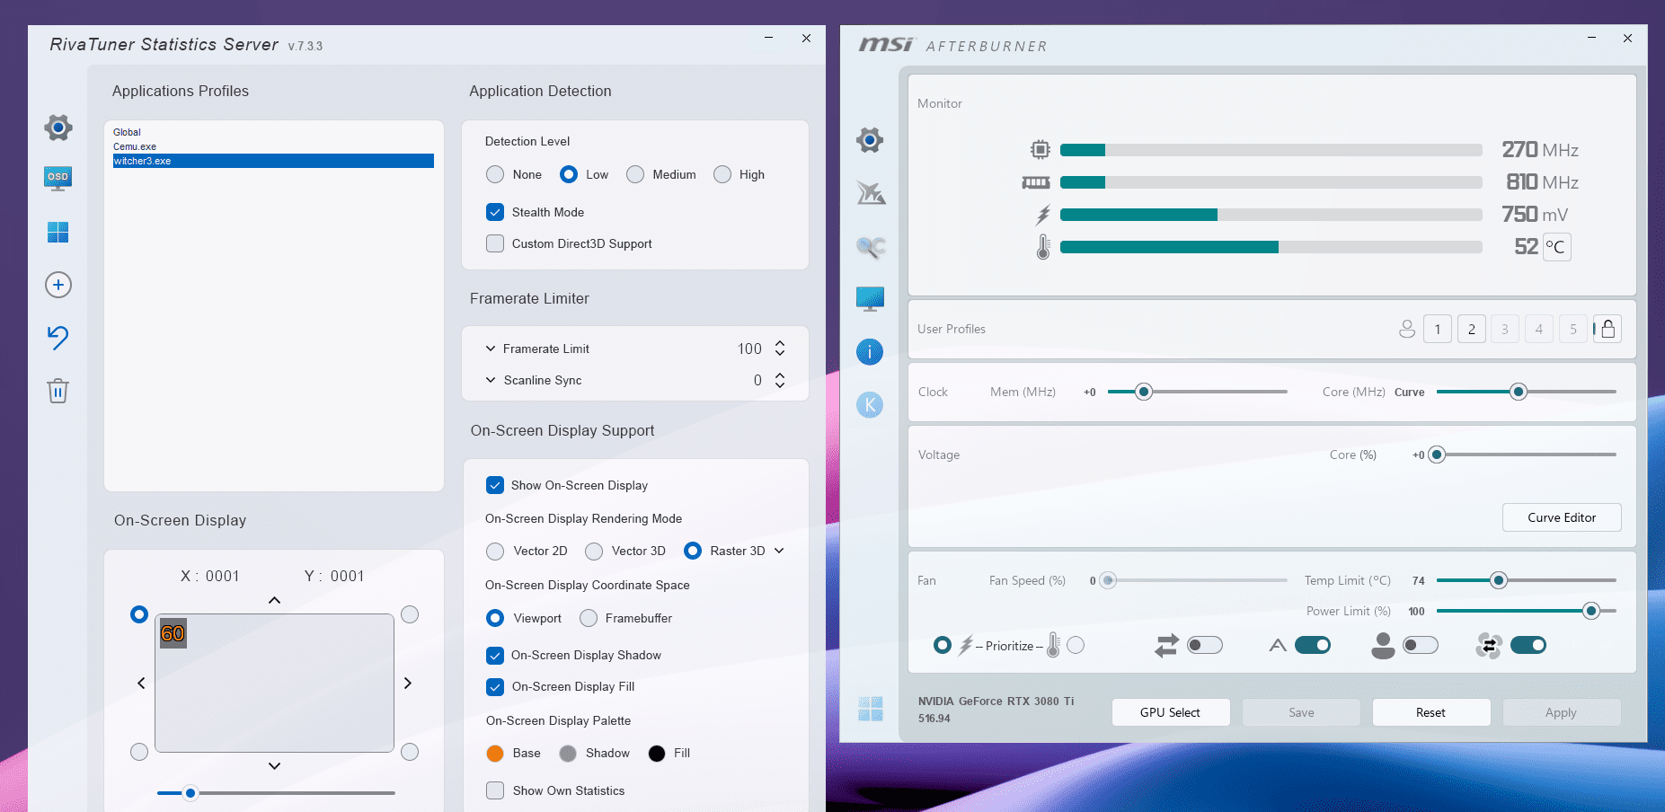1665x812 pixels.
Task: Click the fan auto A icon
Action: click(1278, 645)
